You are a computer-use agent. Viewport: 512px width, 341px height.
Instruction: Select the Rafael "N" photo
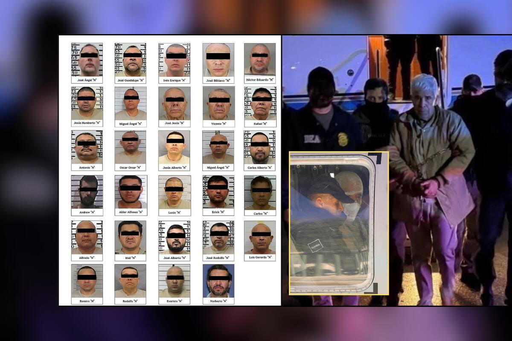point(260,104)
